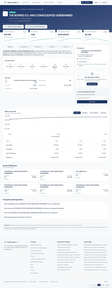Select the Total assets chart toggle
This screenshot has width=112, height=288.
tap(77, 113)
